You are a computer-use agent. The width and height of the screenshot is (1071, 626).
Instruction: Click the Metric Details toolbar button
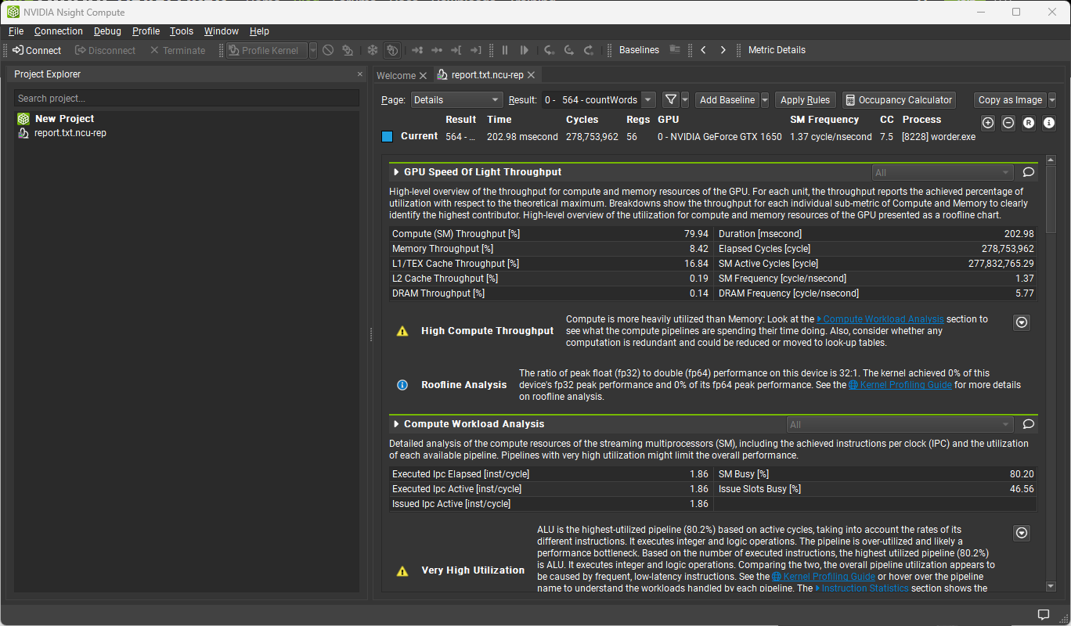click(777, 50)
